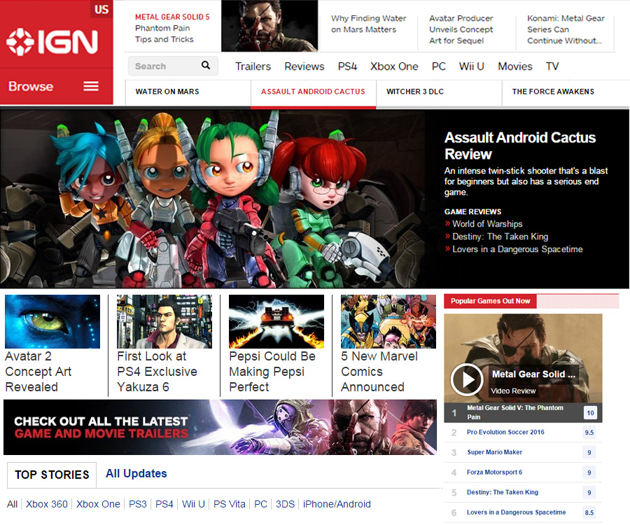The width and height of the screenshot is (630, 525).
Task: Select the Witcher 3 DLC tab
Action: coord(415,92)
